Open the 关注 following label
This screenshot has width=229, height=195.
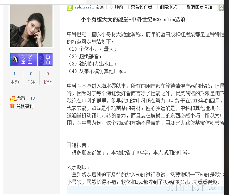31,82
